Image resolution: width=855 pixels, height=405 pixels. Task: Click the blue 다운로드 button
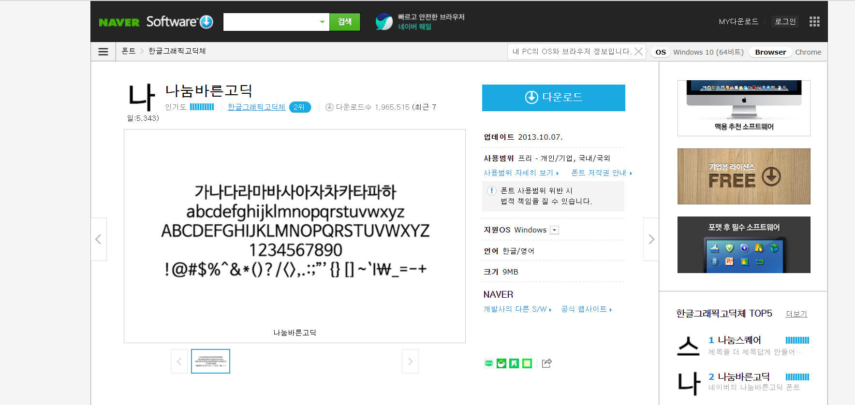tap(554, 98)
